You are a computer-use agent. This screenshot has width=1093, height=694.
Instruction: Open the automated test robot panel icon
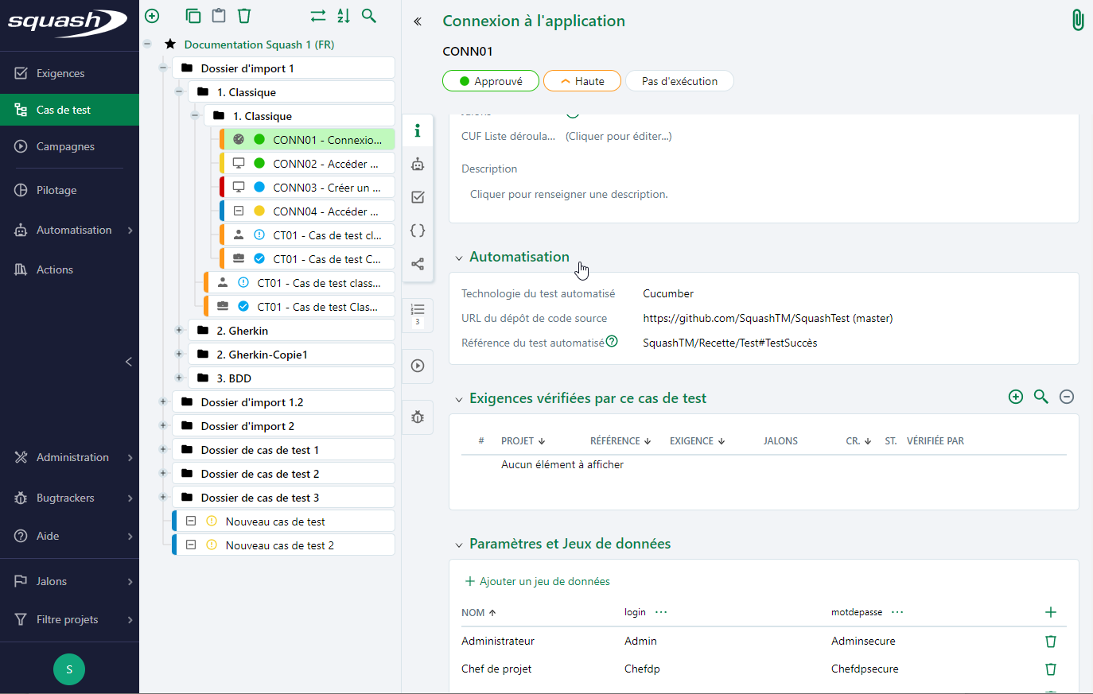pyautogui.click(x=418, y=164)
